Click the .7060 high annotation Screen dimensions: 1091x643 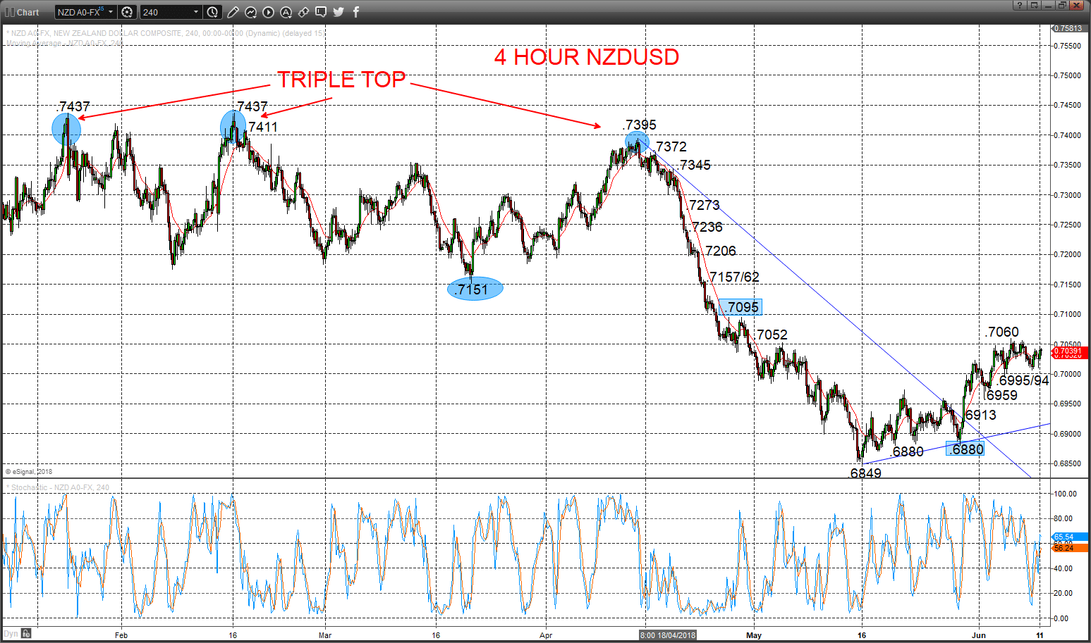(1002, 332)
